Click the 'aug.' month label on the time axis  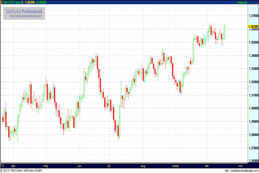[143, 165]
